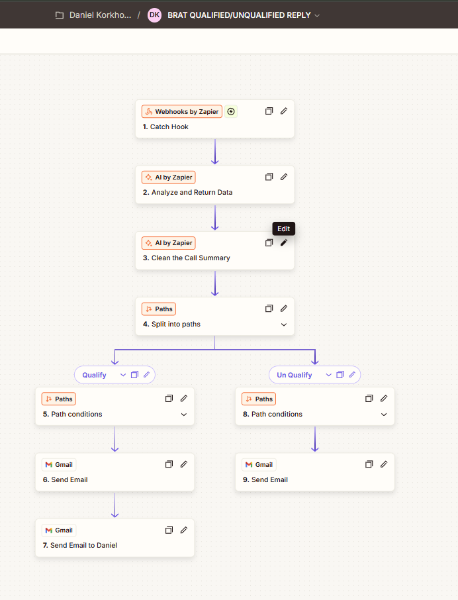Duplicate the Split into paths step

click(x=269, y=309)
